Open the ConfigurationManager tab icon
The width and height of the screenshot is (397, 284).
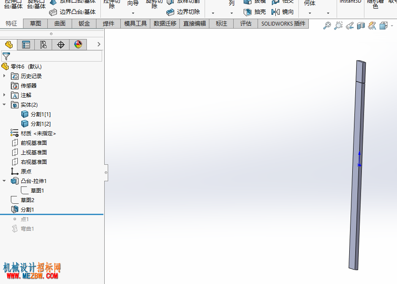click(x=43, y=45)
